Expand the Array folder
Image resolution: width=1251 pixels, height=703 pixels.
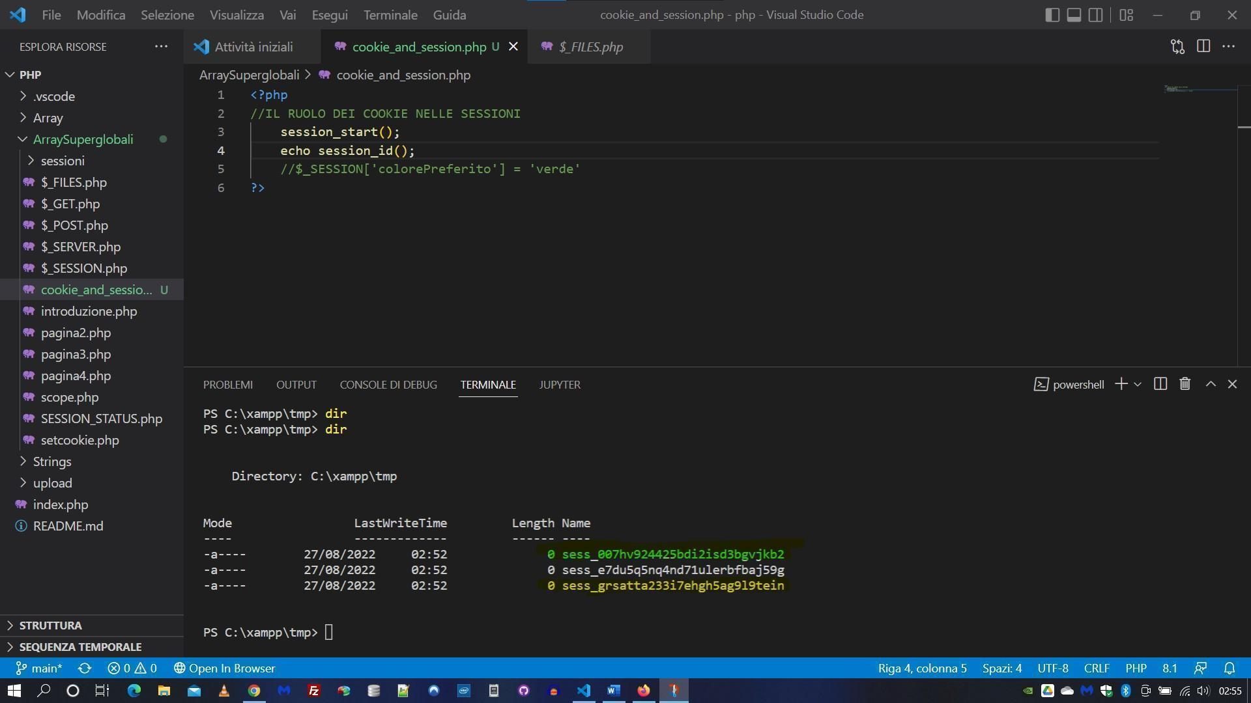point(23,118)
